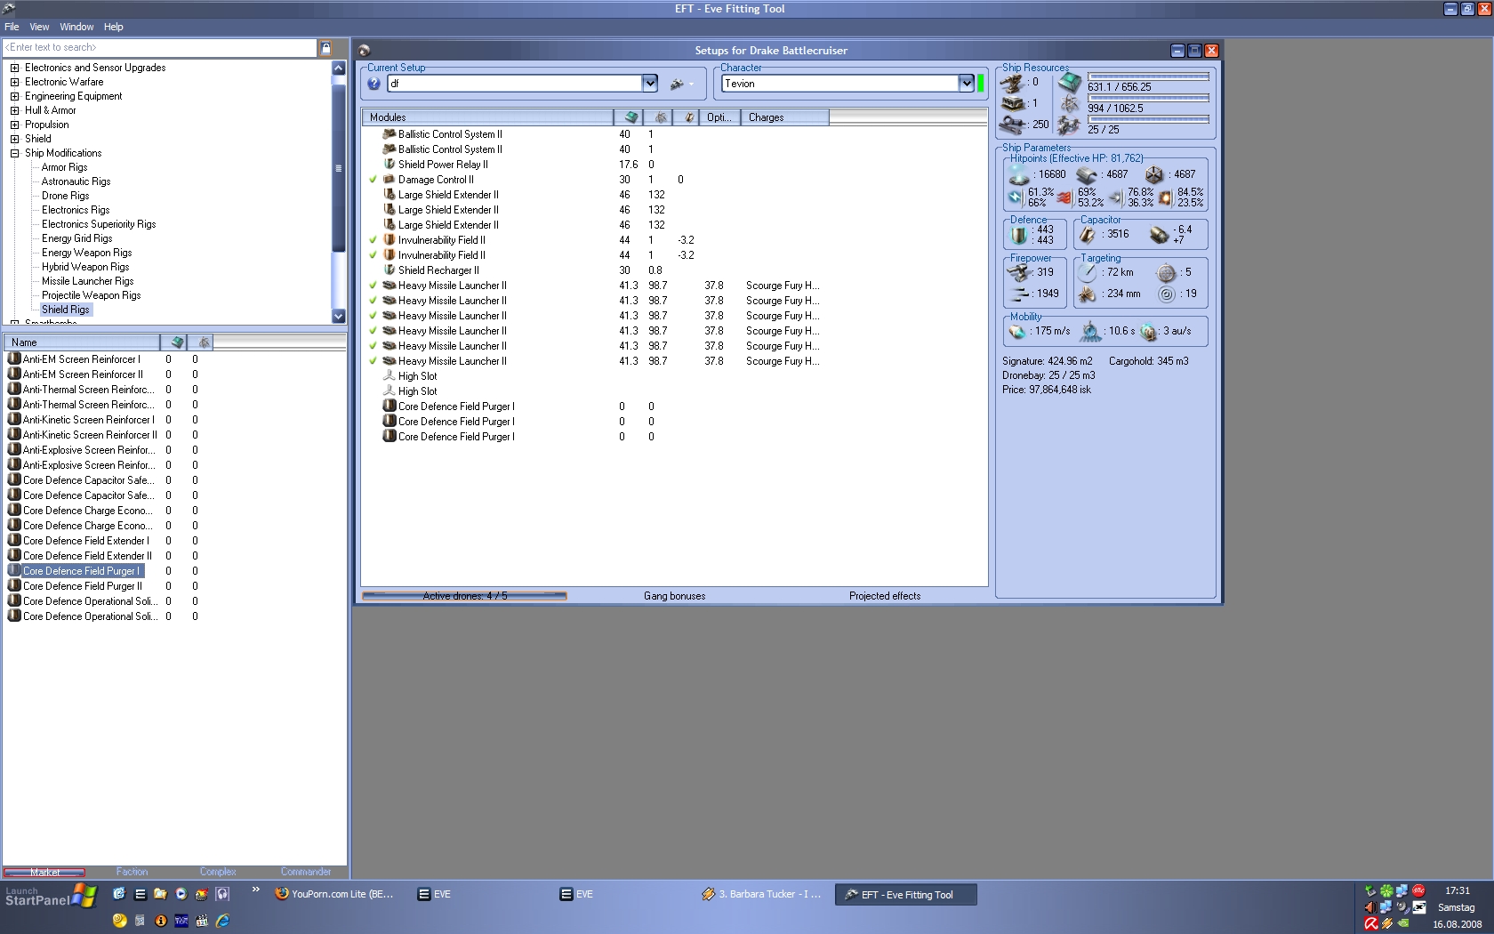Toggle the fourth Heavy Missile Launcher II checkmark

tap(373, 331)
